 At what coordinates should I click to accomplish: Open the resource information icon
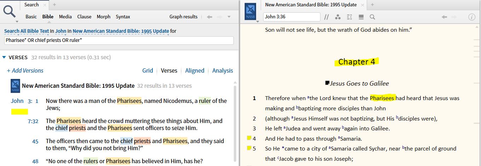(x=471, y=17)
